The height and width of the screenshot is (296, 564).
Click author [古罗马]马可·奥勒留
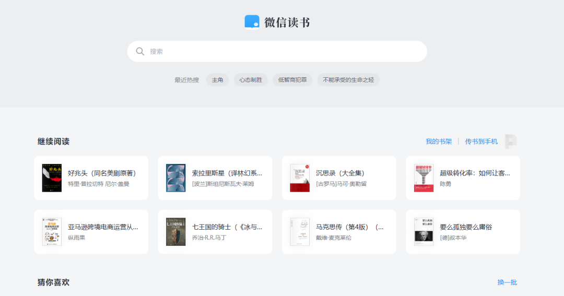click(x=341, y=184)
